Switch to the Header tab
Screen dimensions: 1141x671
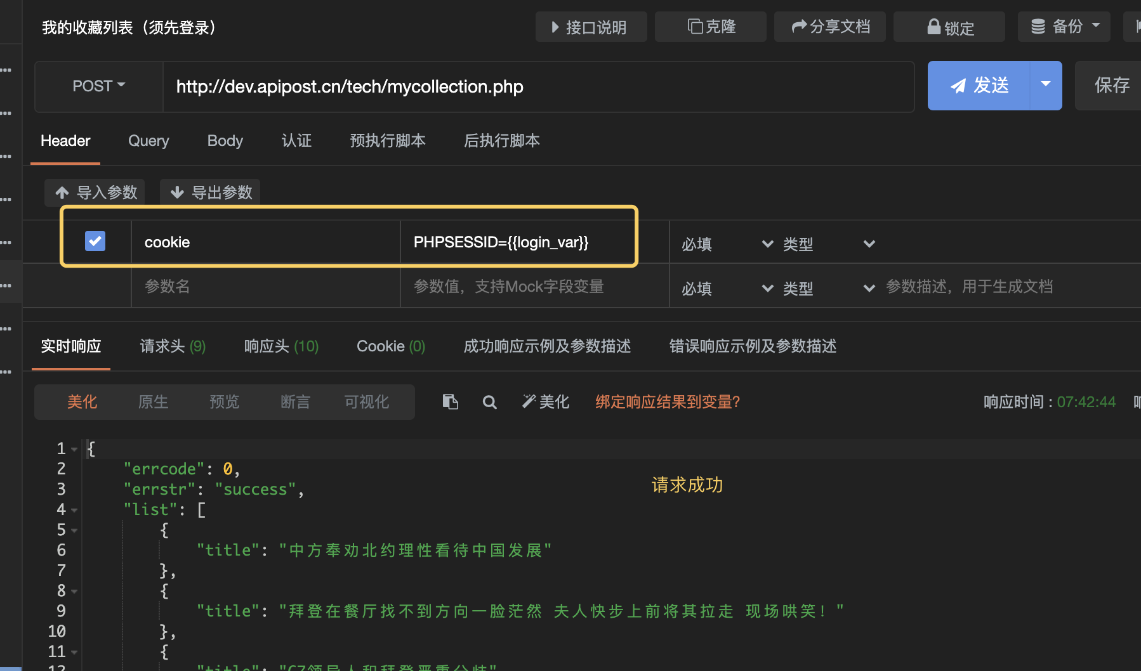coord(65,141)
